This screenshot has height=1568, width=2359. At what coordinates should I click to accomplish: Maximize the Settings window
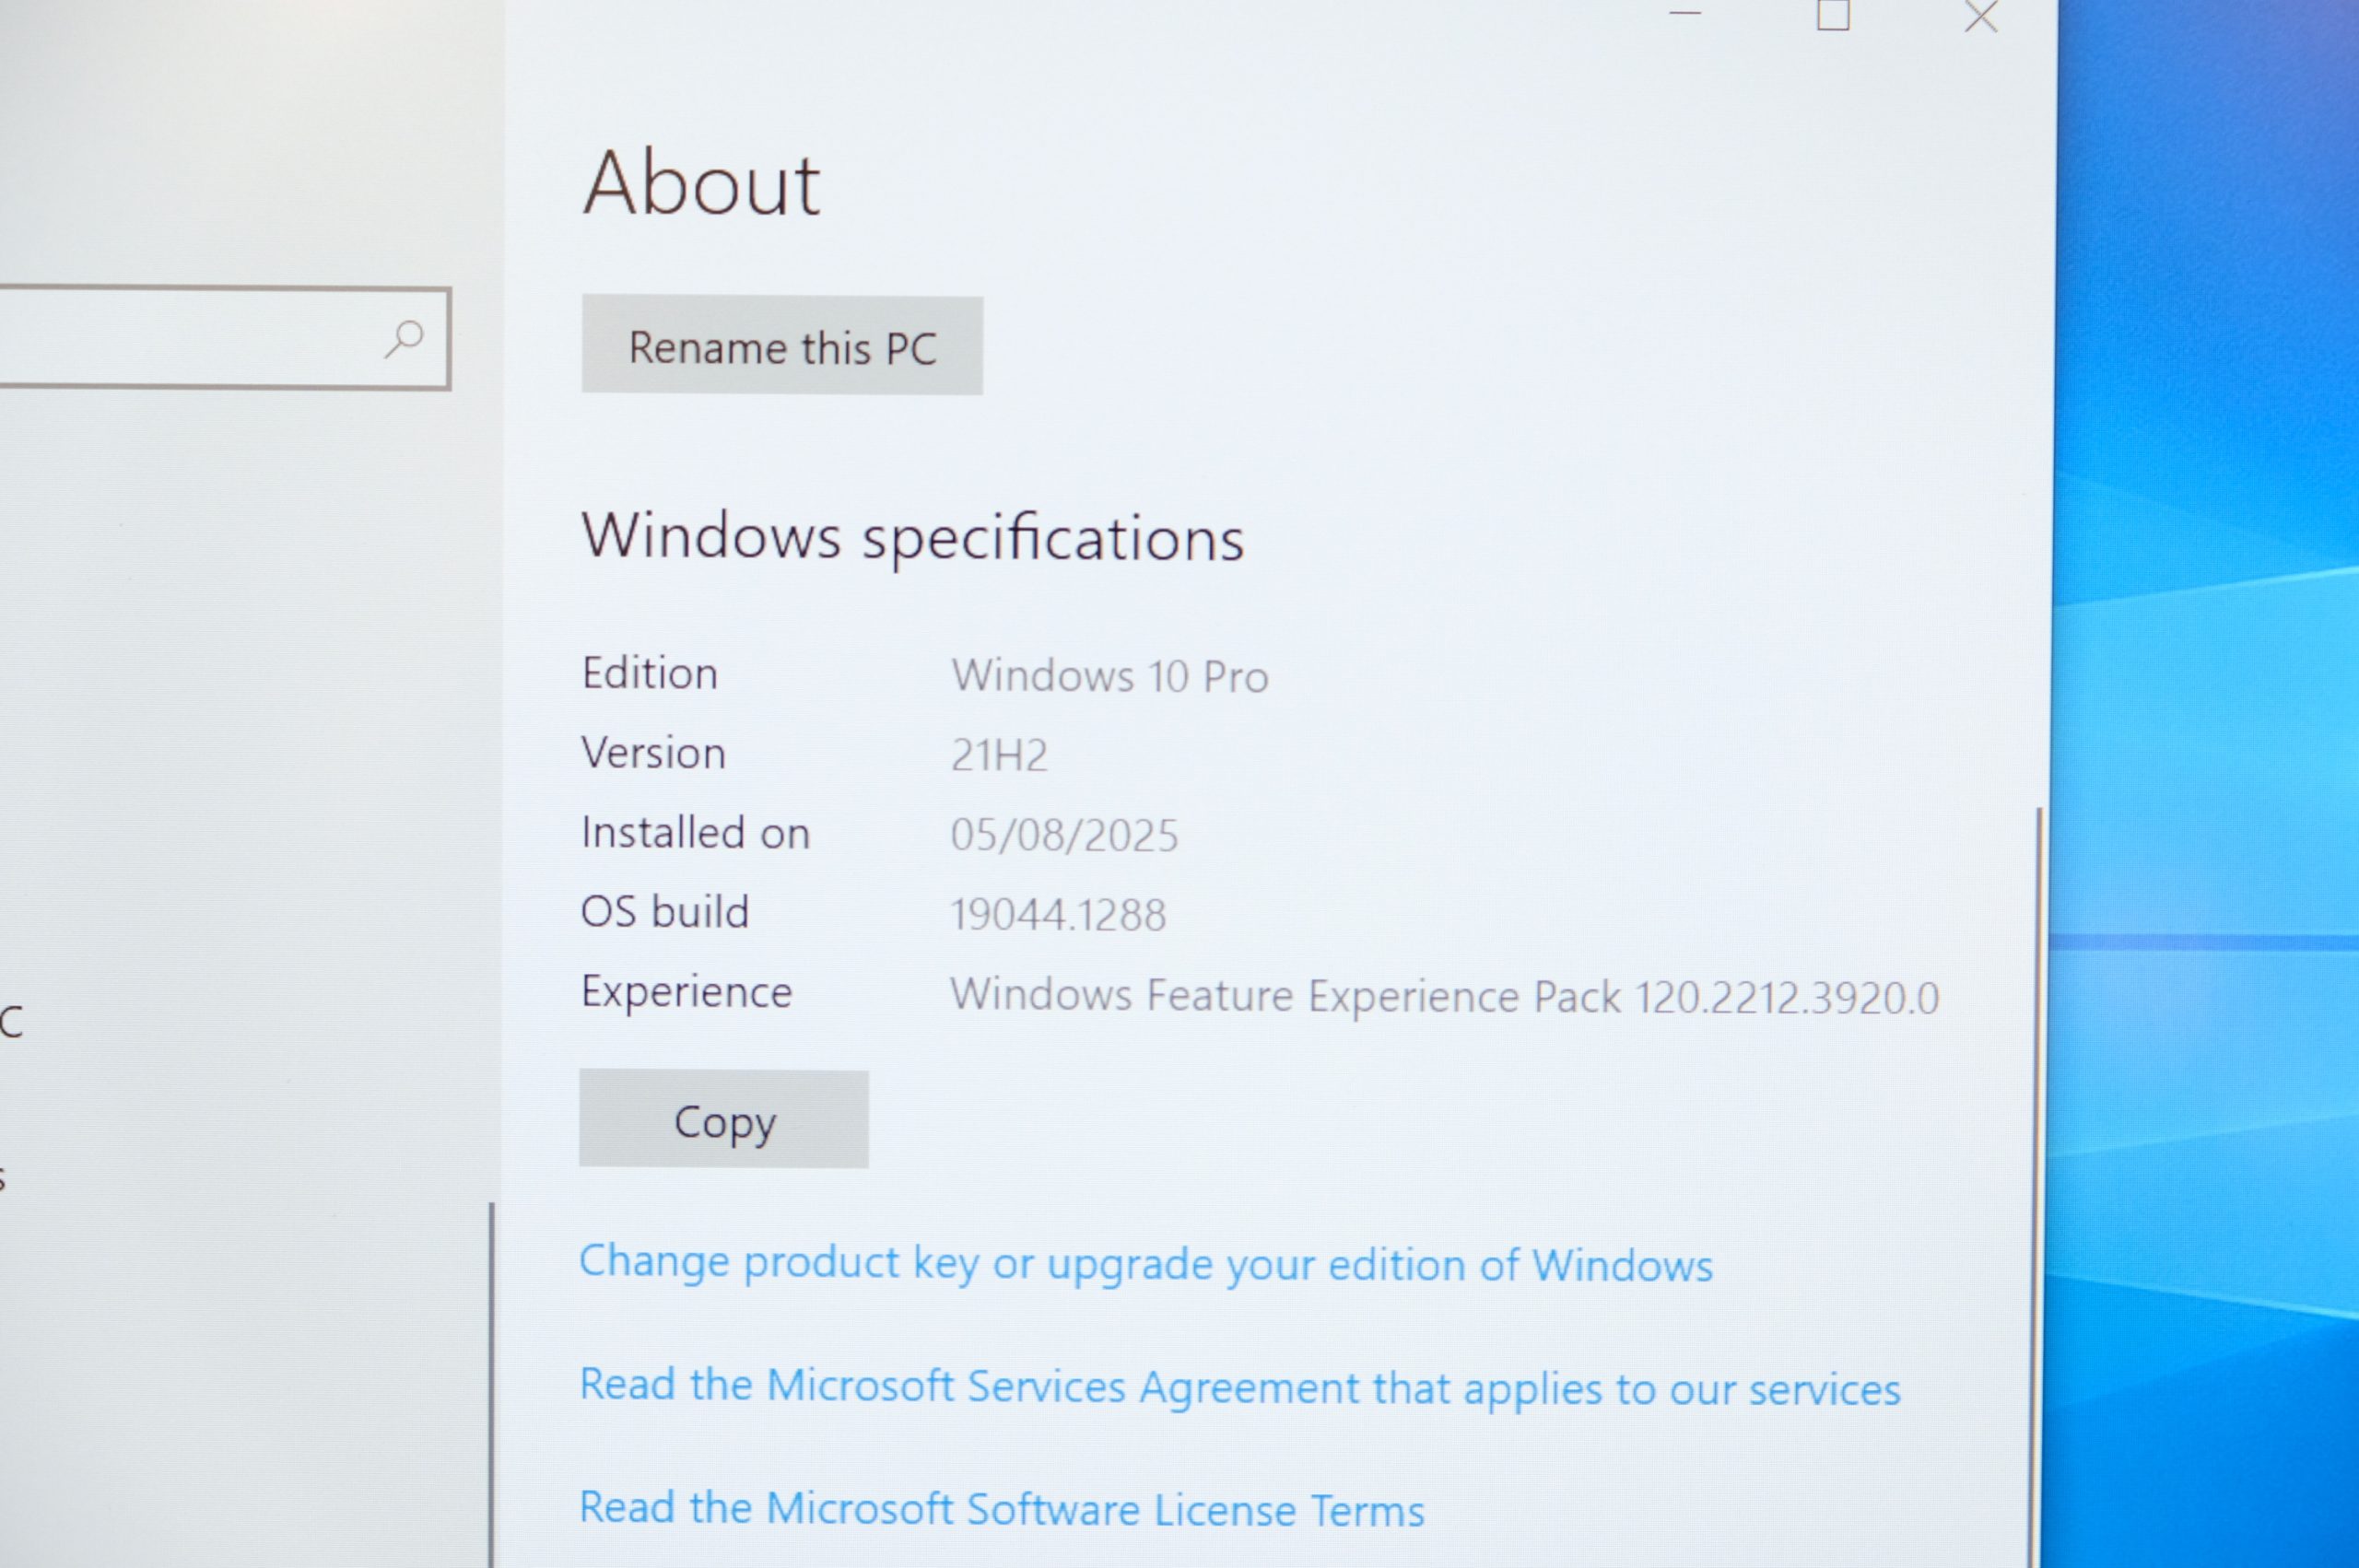click(1833, 15)
